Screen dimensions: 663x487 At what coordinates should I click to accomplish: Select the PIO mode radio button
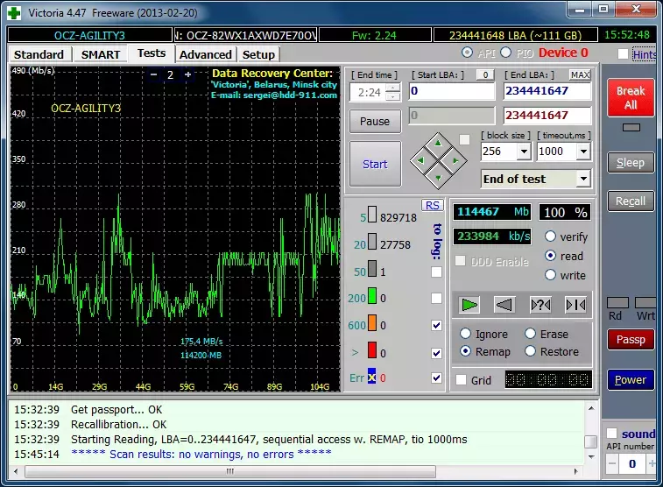tap(505, 53)
